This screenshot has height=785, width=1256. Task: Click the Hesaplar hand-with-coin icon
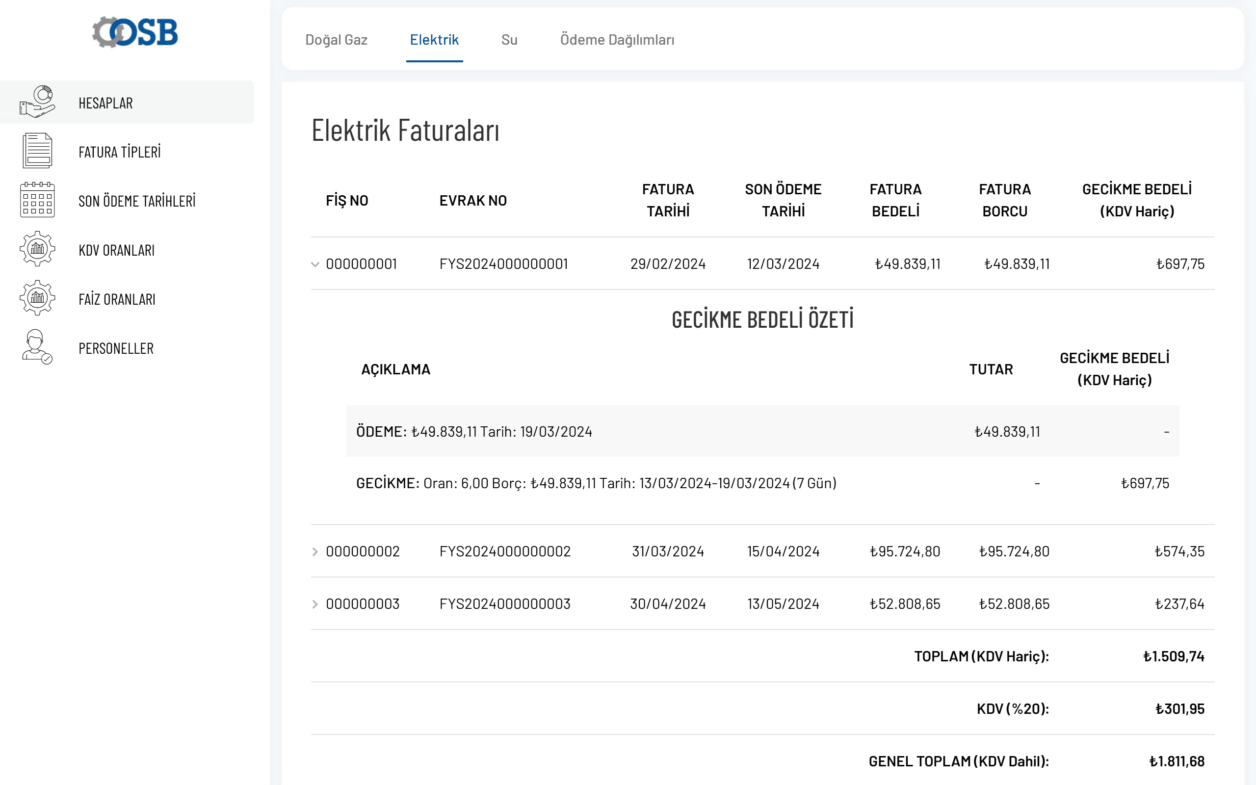(37, 102)
